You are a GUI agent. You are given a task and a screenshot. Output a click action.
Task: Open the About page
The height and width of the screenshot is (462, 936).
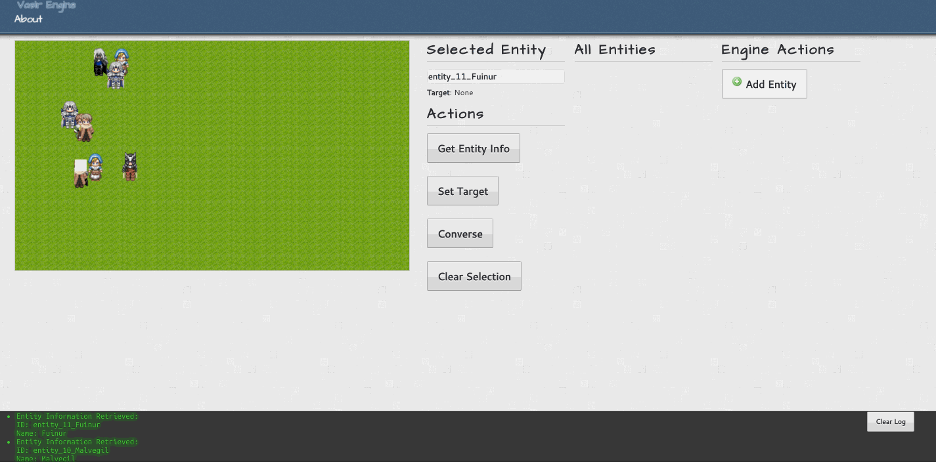tap(28, 19)
